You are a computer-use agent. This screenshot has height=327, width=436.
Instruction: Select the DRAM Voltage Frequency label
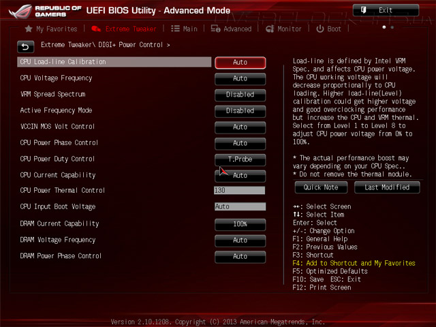tap(58, 240)
